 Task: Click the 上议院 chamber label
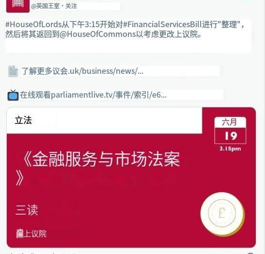click(35, 234)
